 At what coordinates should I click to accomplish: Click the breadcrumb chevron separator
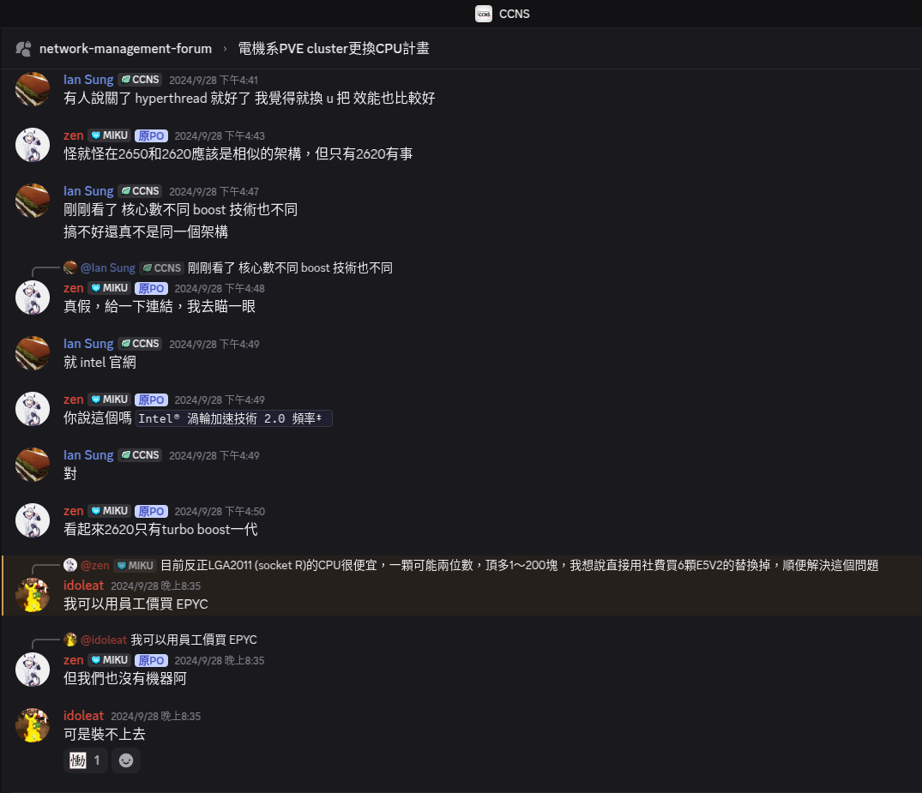click(225, 49)
